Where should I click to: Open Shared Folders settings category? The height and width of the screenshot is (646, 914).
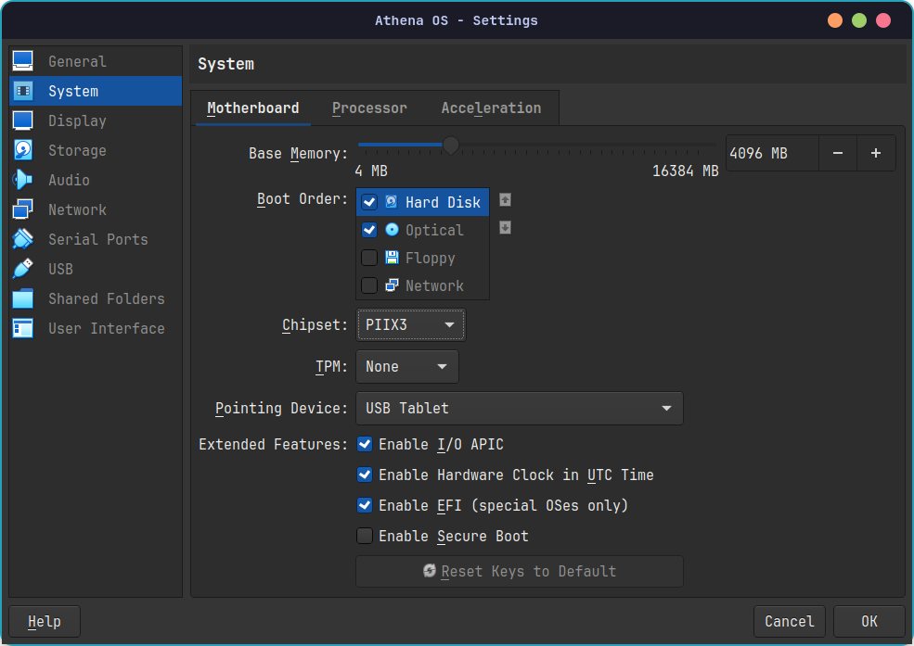(96, 298)
